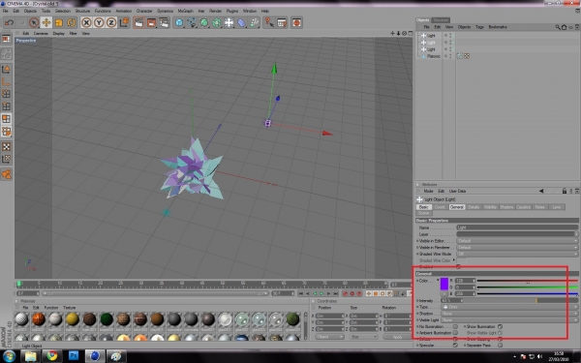581x363 pixels.
Task: Open the viewport Display menu
Action: (59, 33)
